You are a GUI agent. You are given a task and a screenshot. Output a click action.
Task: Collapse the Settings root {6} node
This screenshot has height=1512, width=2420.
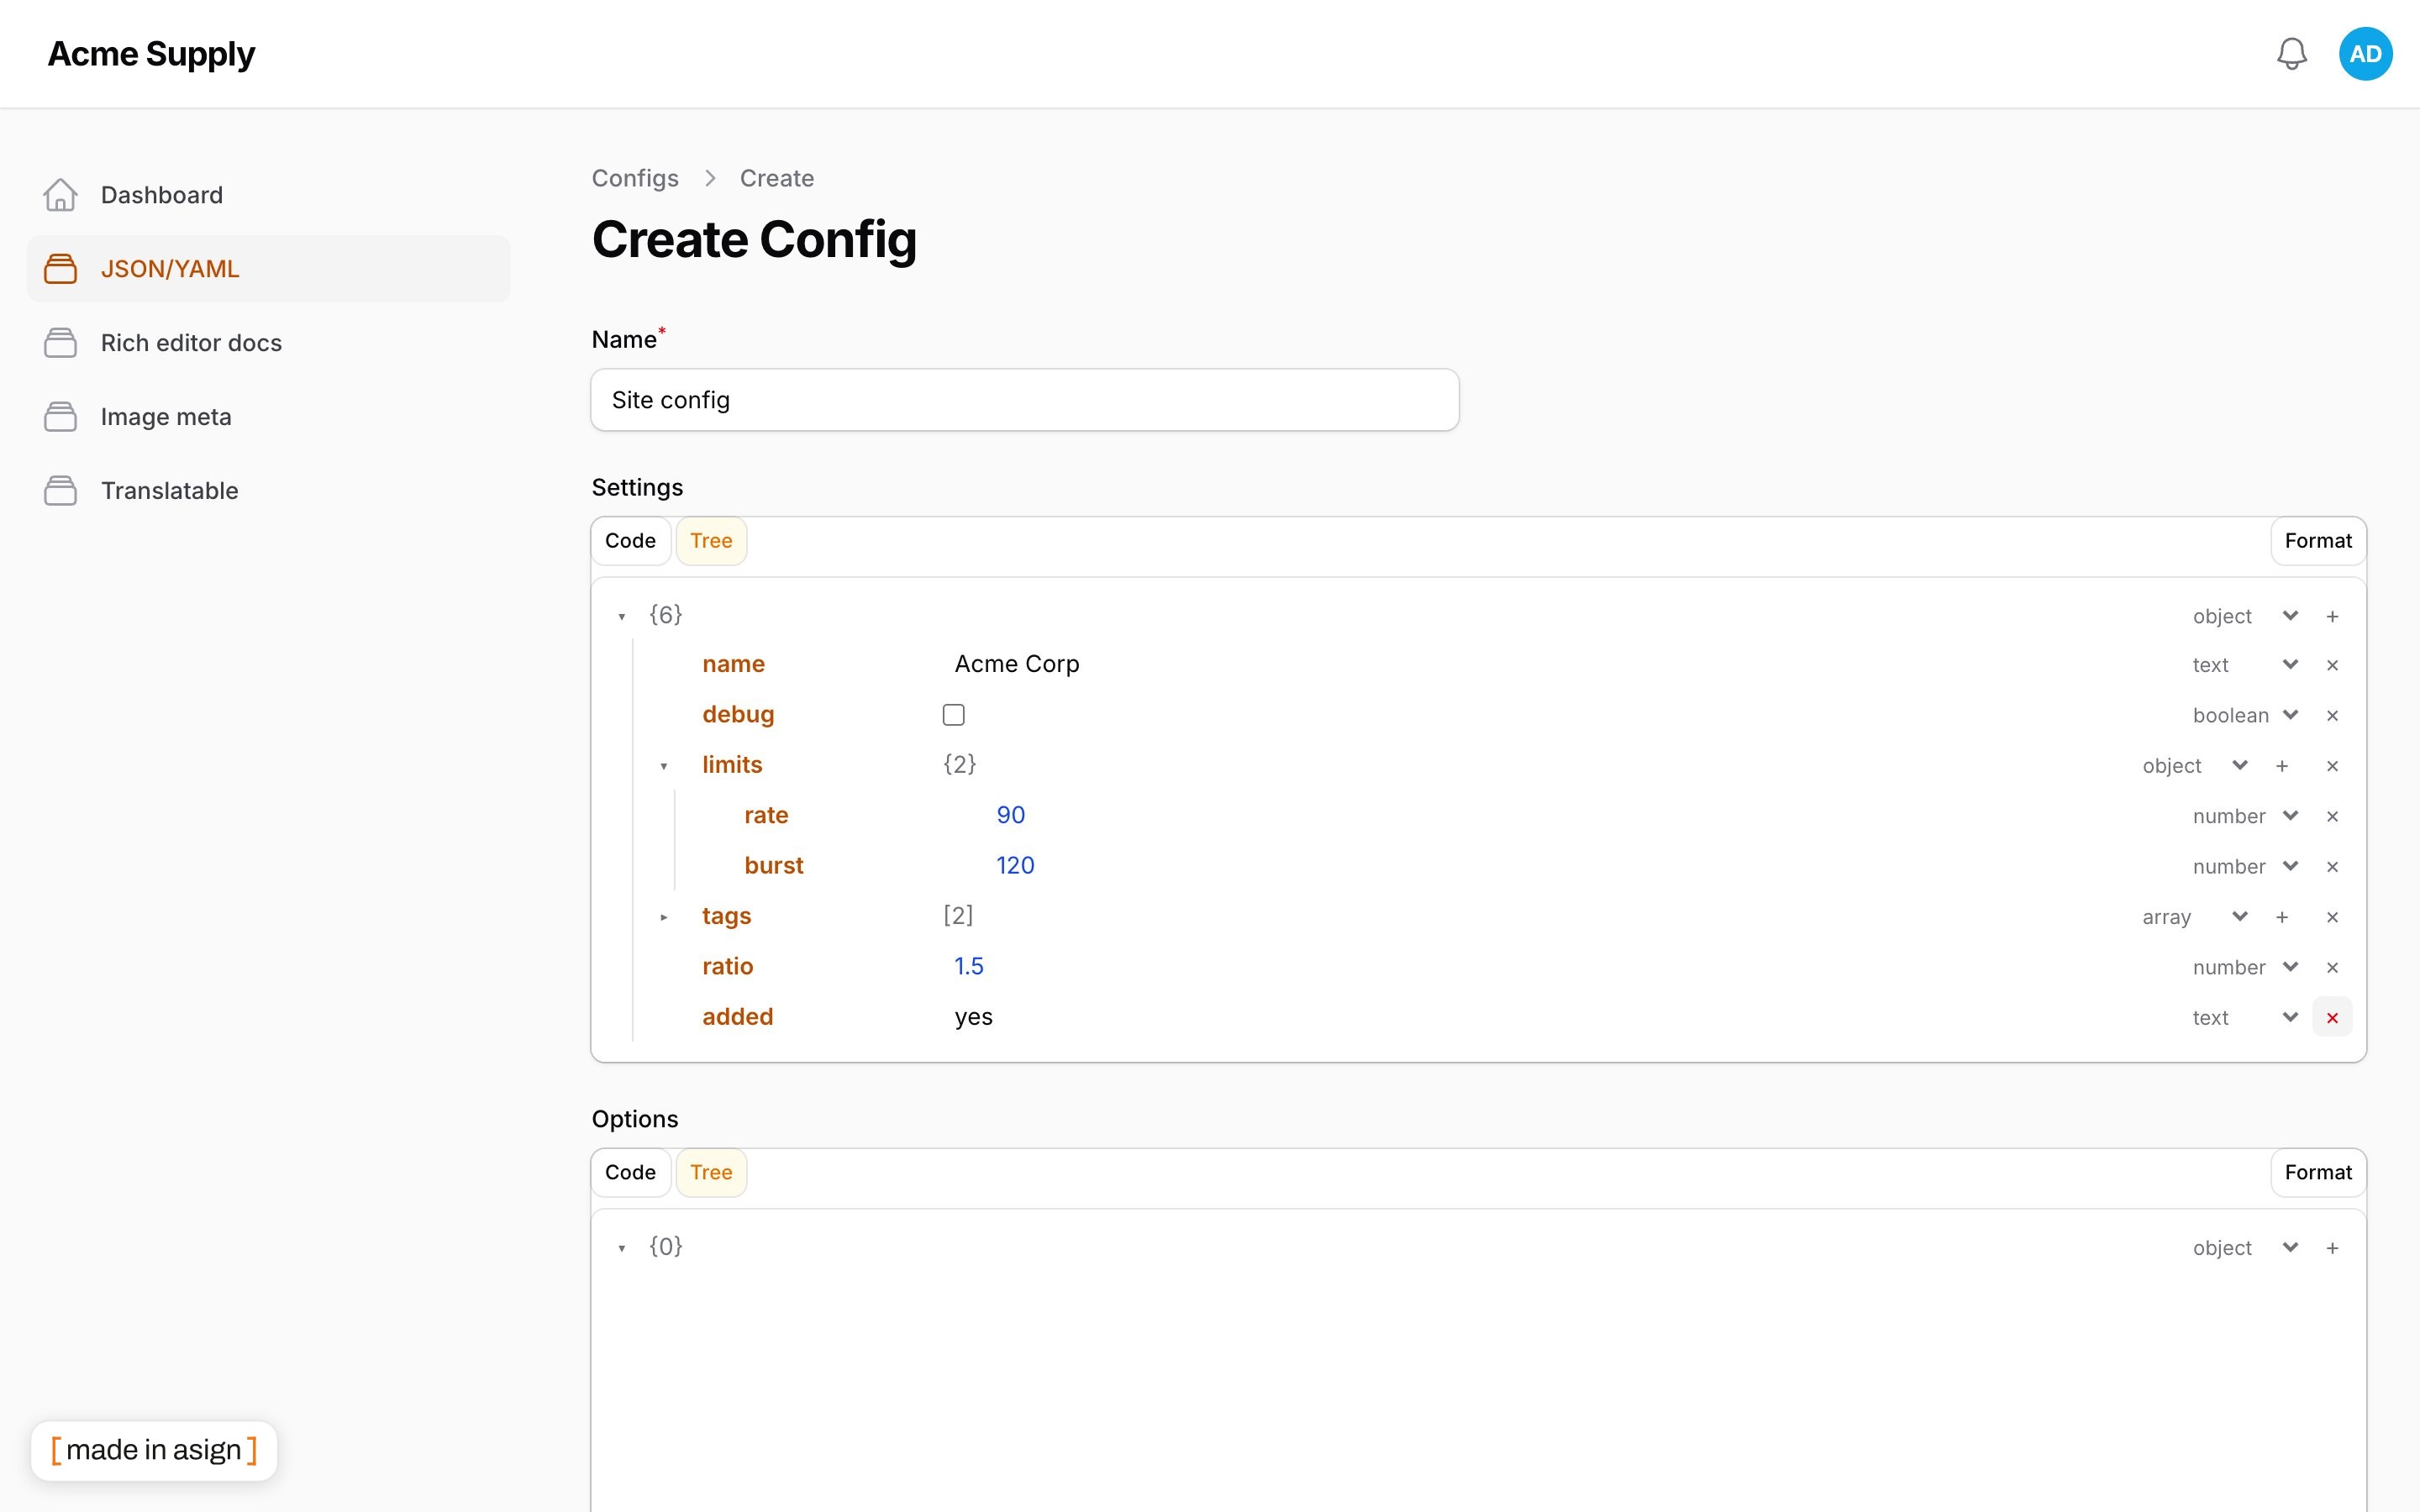(622, 616)
